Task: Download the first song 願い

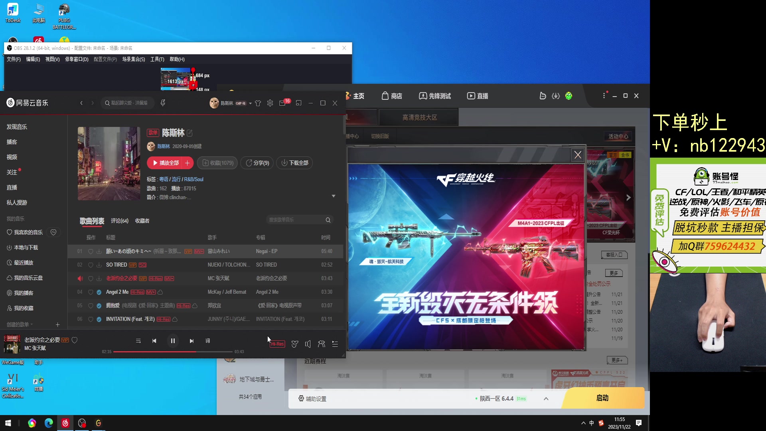Action: (x=99, y=251)
